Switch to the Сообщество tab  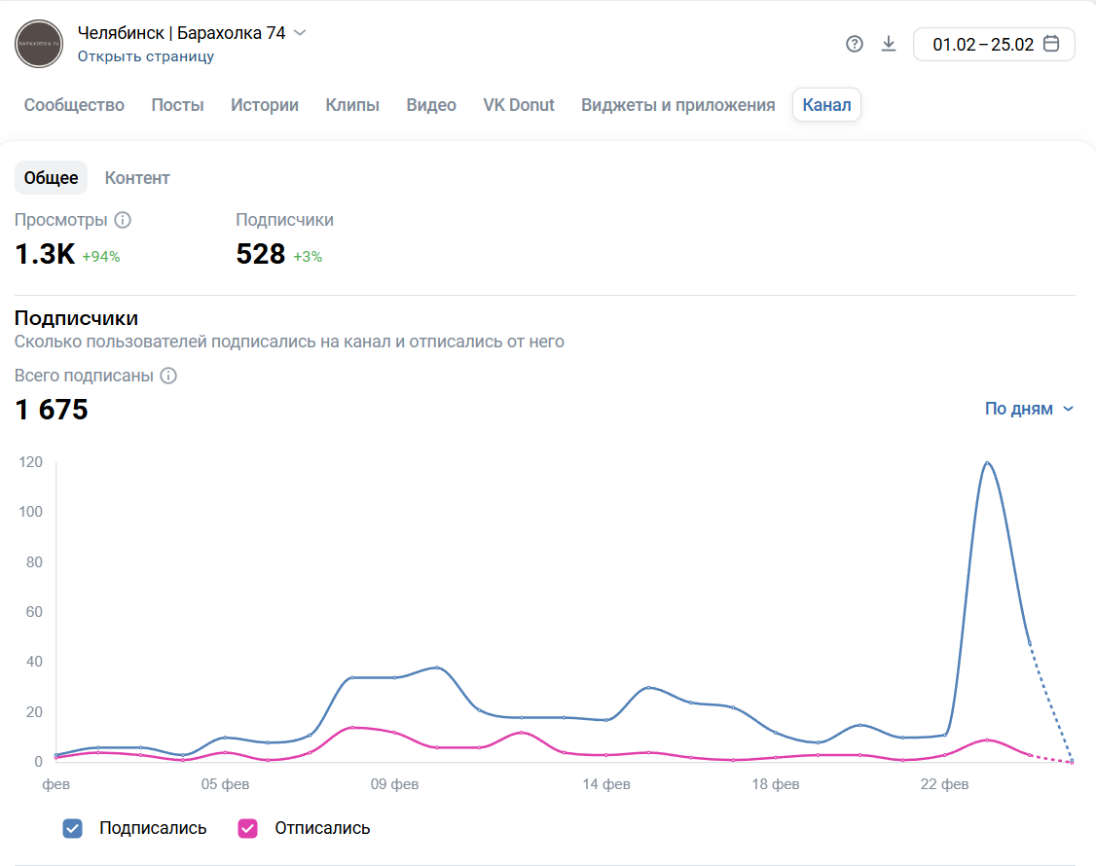click(74, 105)
